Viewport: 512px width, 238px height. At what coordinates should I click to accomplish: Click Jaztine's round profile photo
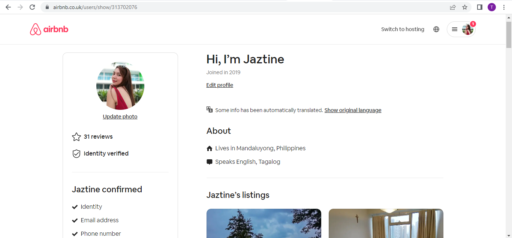point(120,86)
